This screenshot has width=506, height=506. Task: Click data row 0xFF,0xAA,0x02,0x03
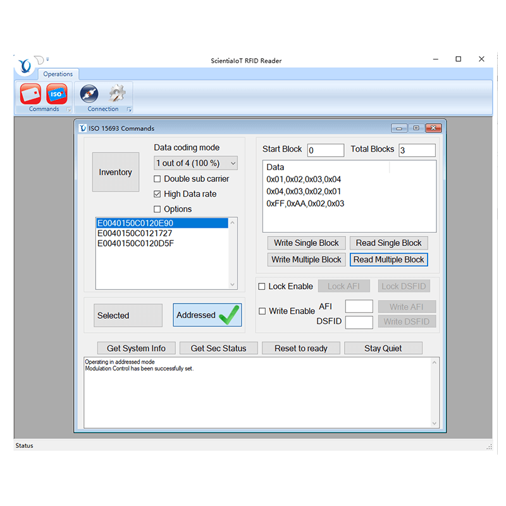305,204
